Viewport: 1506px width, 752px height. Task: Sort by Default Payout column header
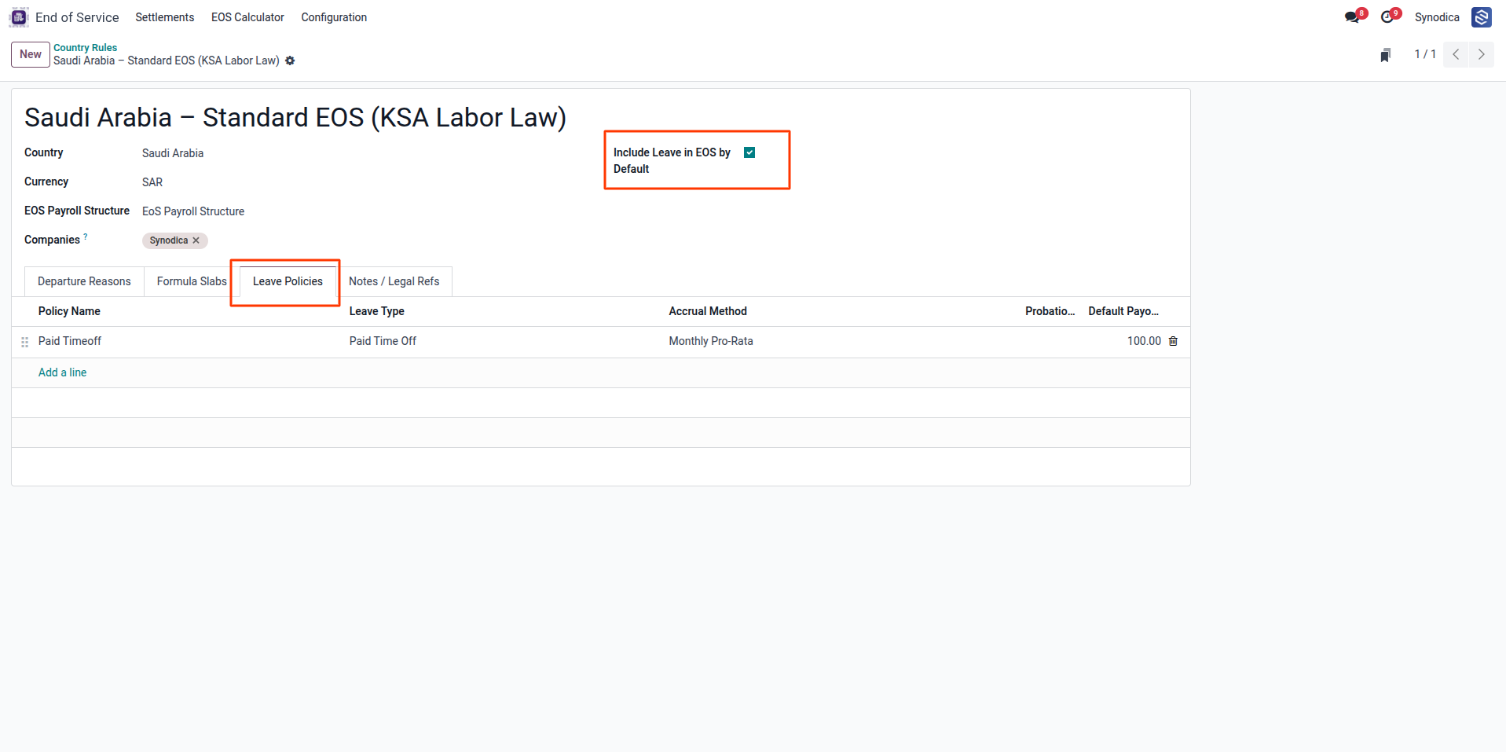click(1123, 311)
